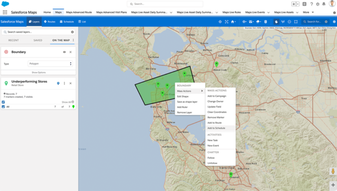This screenshot has width=337, height=191.
Task: Expand the More navigation menu
Action: pos(308,12)
